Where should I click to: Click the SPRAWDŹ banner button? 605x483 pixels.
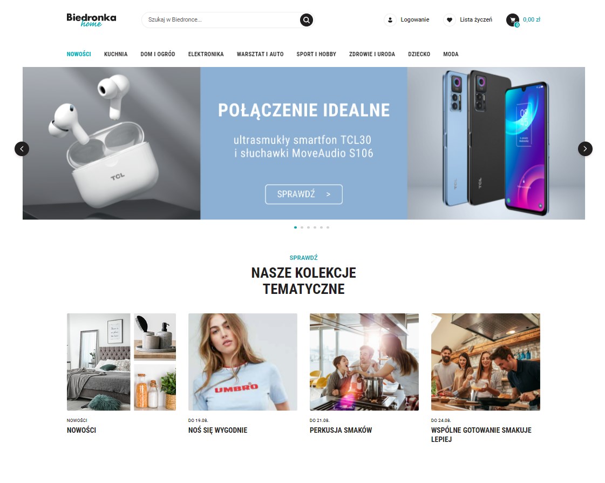click(304, 194)
